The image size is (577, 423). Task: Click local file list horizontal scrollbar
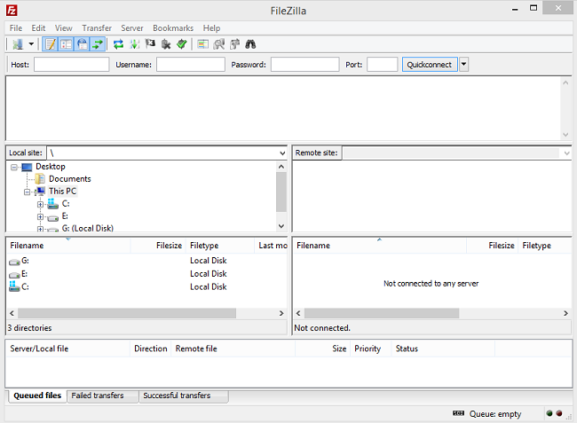coord(127,314)
